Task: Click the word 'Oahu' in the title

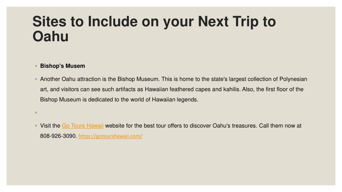Action: 51,36
